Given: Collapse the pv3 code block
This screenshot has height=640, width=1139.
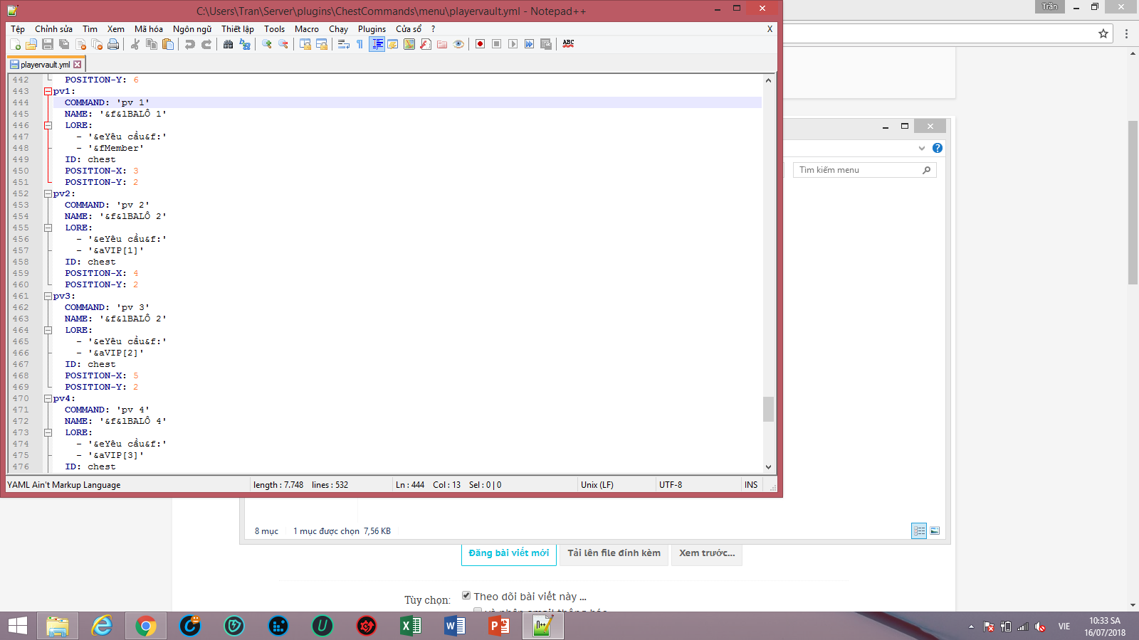Looking at the screenshot, I should pyautogui.click(x=48, y=296).
